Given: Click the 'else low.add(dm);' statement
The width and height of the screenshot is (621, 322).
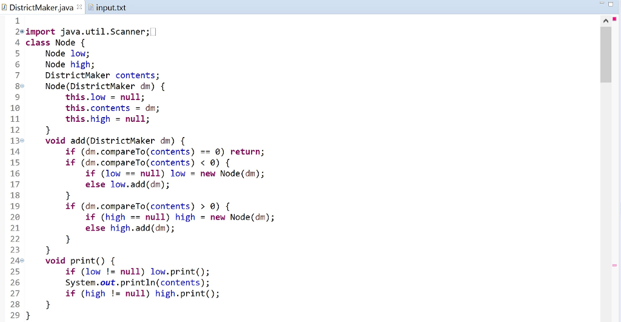Looking at the screenshot, I should click(127, 184).
